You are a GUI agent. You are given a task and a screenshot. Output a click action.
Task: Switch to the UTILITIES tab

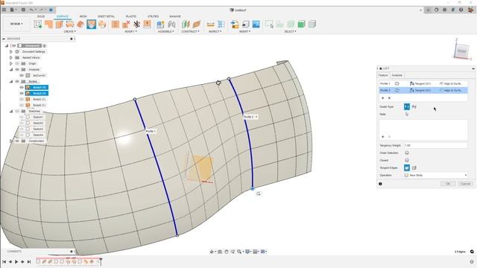(153, 16)
